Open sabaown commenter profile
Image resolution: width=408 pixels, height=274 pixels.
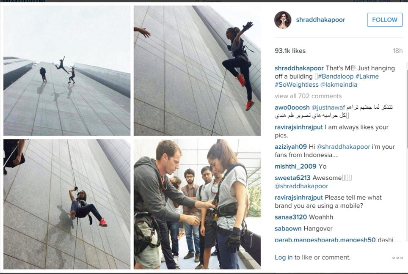point(288,228)
